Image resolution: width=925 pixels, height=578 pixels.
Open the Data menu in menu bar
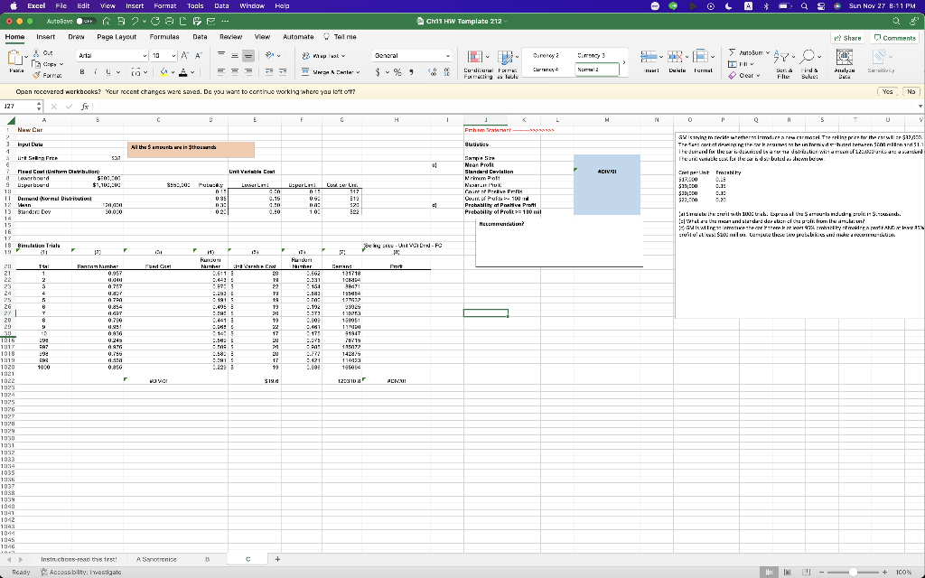pyautogui.click(x=223, y=6)
